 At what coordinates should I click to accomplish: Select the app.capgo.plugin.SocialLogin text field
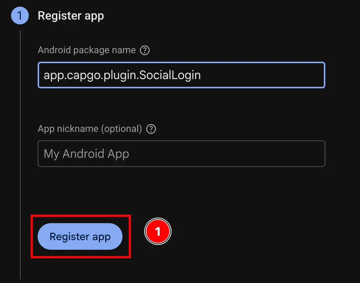(181, 75)
